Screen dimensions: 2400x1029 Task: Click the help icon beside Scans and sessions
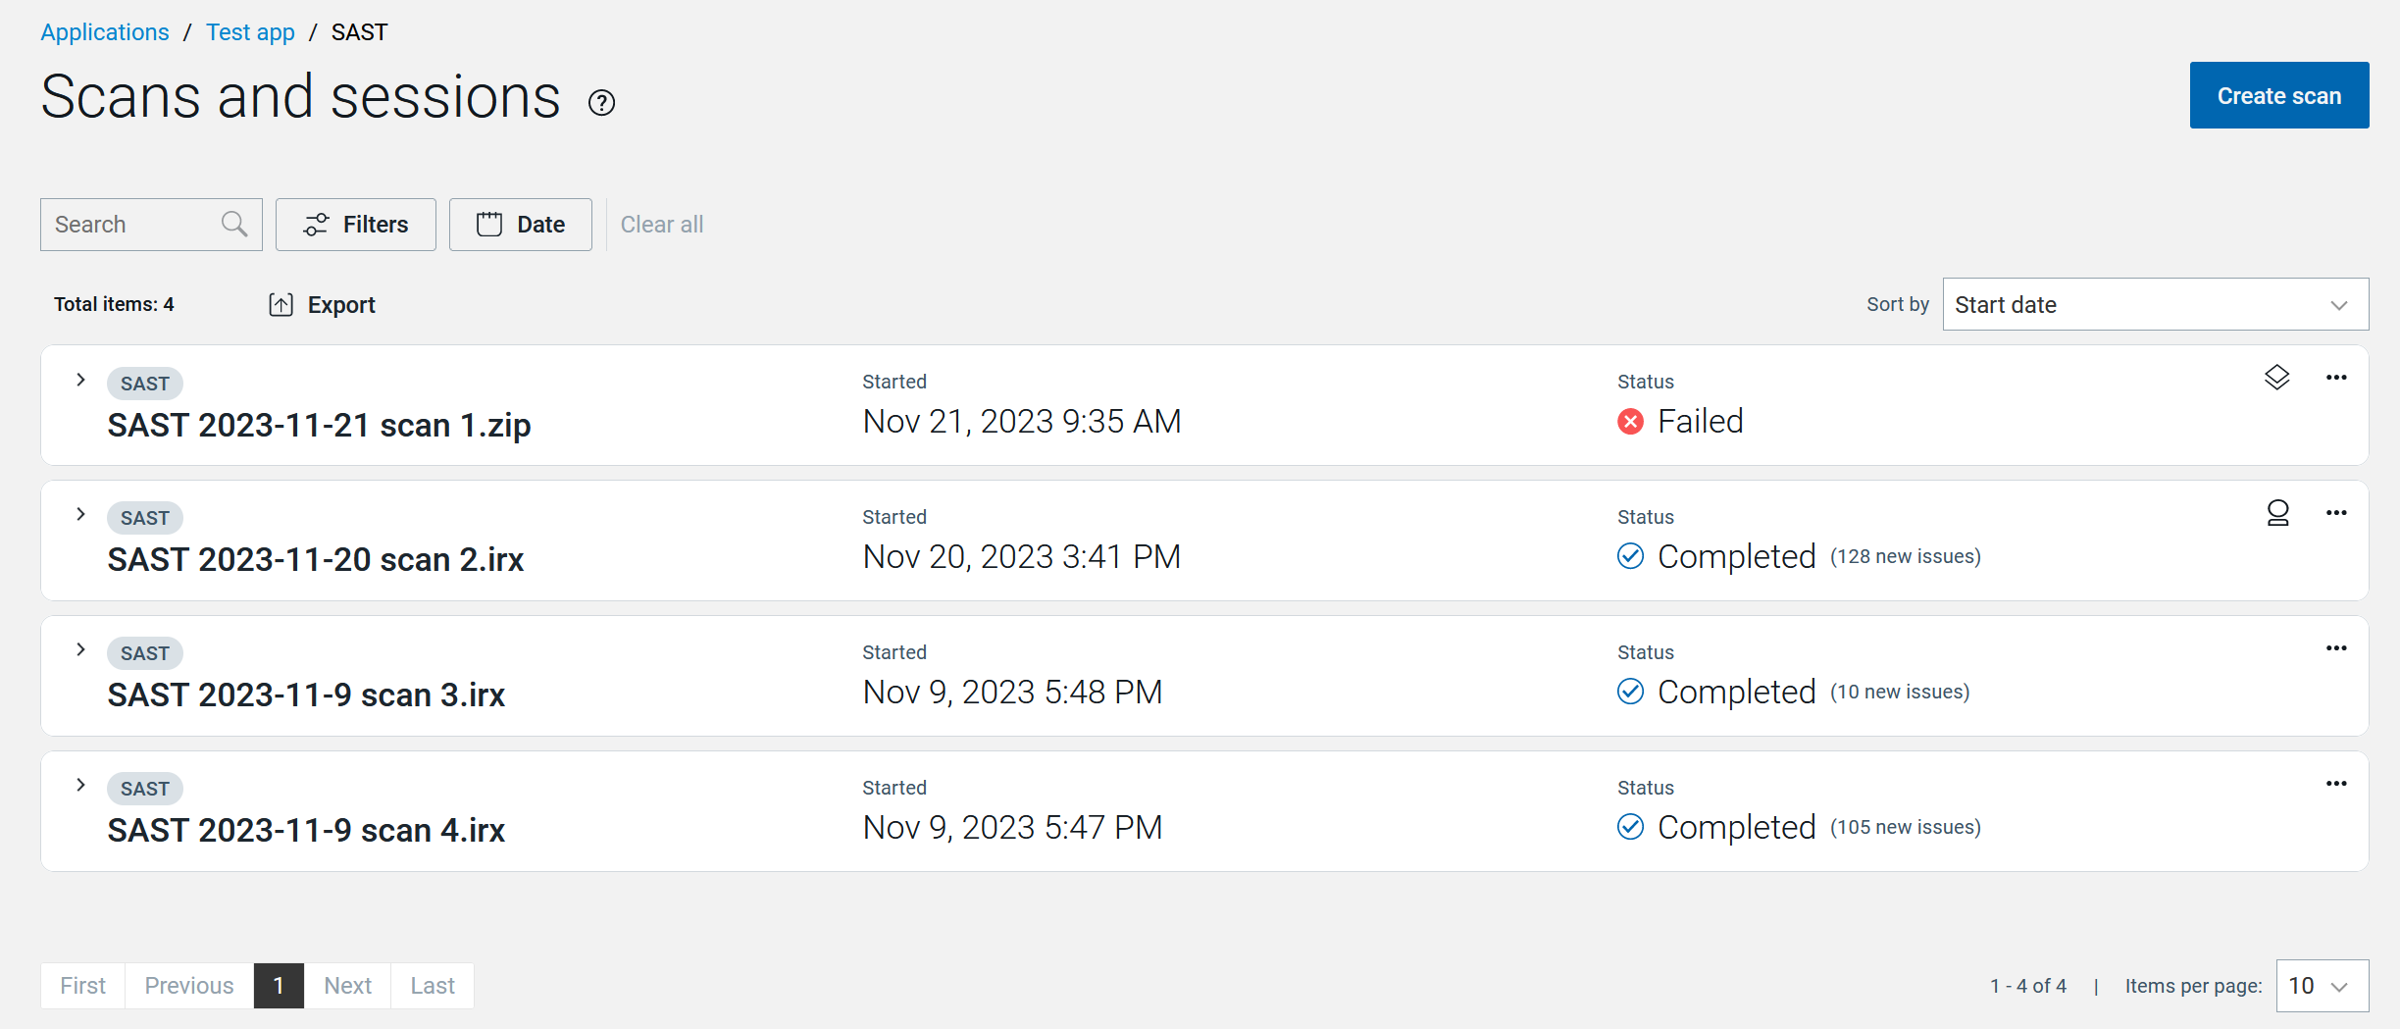tap(601, 102)
